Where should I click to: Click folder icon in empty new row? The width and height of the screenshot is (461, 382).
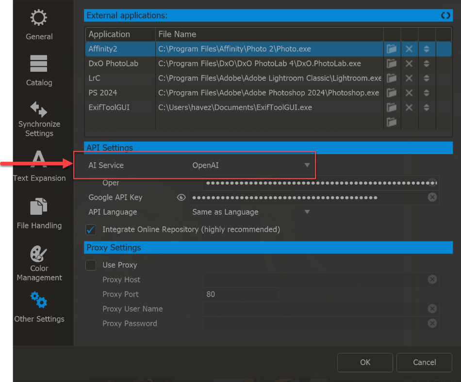pyautogui.click(x=392, y=122)
